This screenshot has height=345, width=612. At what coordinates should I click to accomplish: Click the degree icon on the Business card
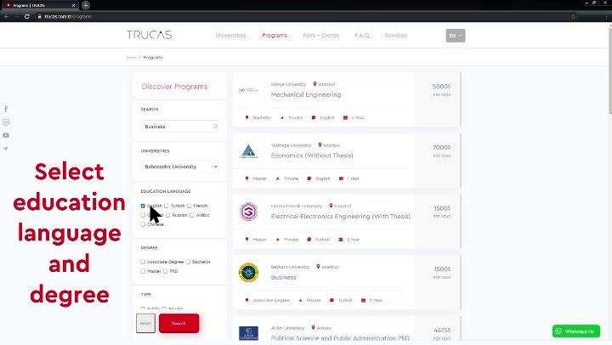[246, 300]
